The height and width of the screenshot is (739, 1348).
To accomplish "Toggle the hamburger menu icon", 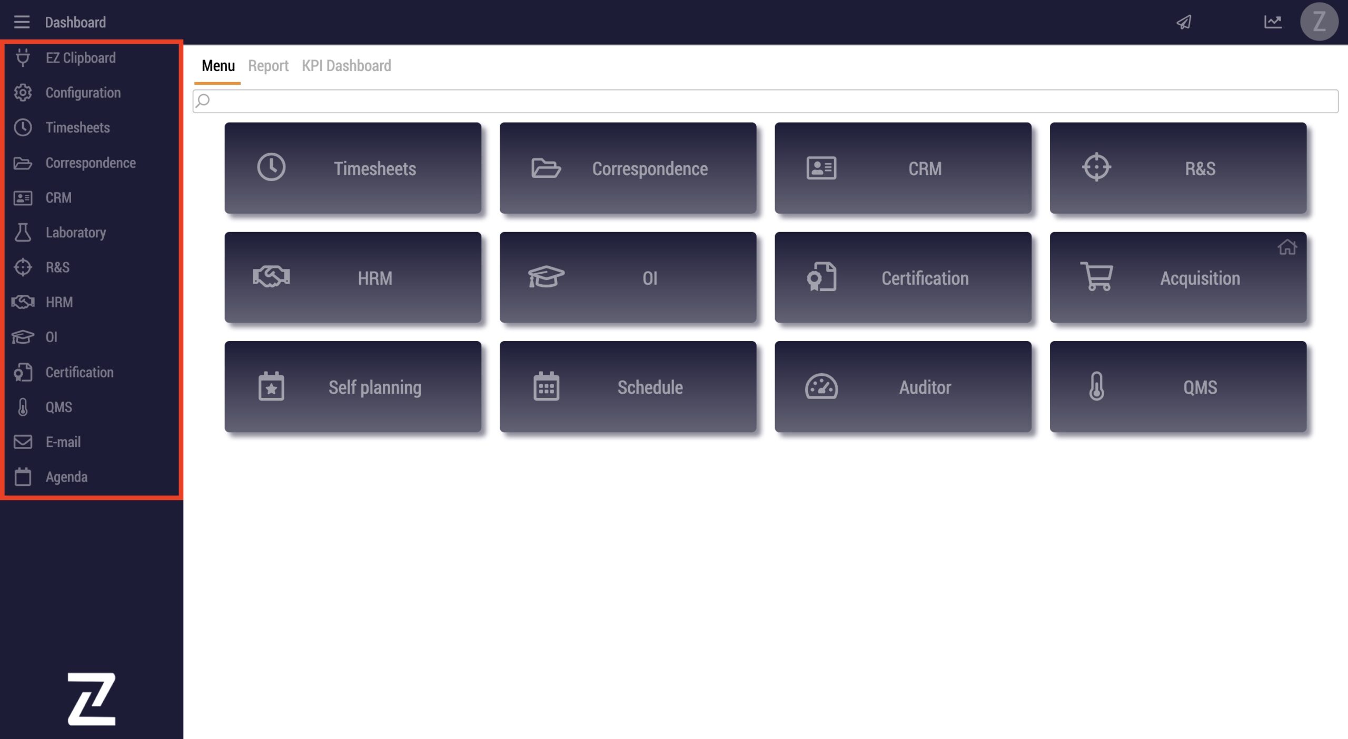I will pyautogui.click(x=22, y=22).
